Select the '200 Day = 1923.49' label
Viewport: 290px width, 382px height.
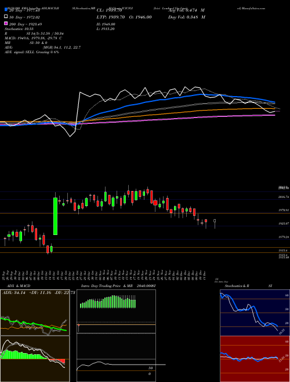coord(26,24)
